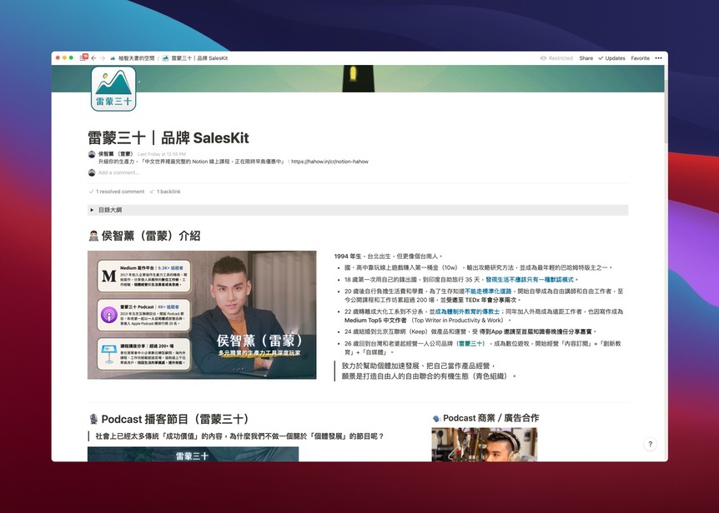Open the 檢智夫妻的空間 workspace breadcrumb

click(133, 58)
